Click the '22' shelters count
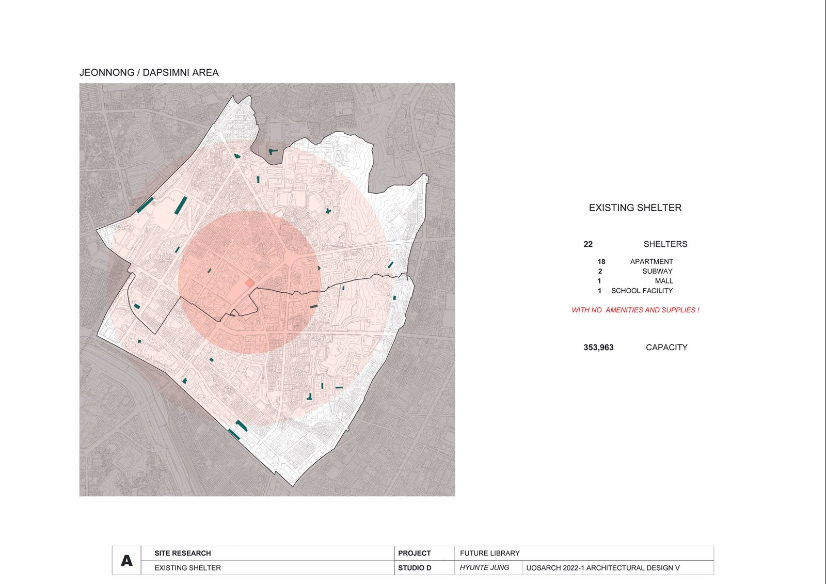The image size is (826, 584). tap(588, 244)
